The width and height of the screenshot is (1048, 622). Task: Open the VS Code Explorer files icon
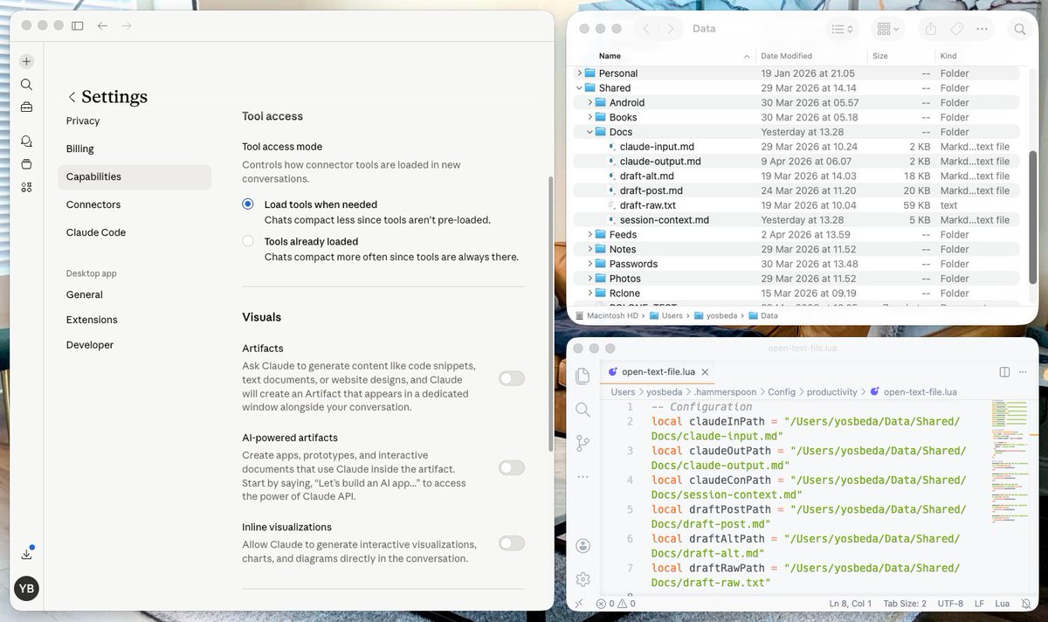pyautogui.click(x=583, y=376)
